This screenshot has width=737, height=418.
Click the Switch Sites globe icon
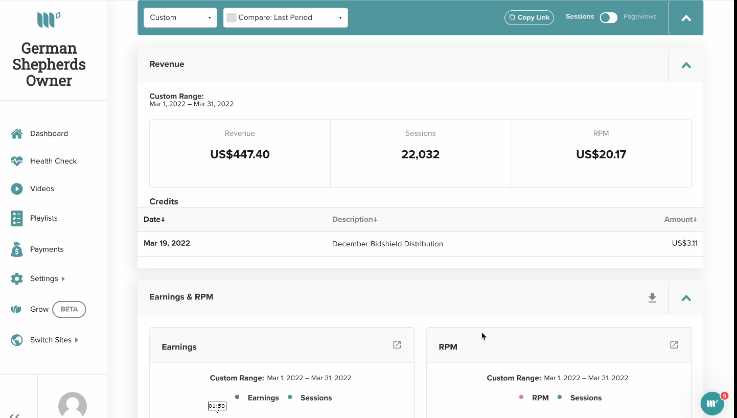(17, 340)
